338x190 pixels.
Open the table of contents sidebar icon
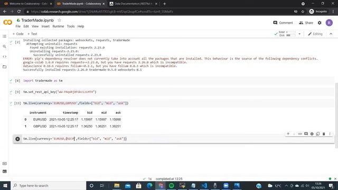[x=4, y=36]
